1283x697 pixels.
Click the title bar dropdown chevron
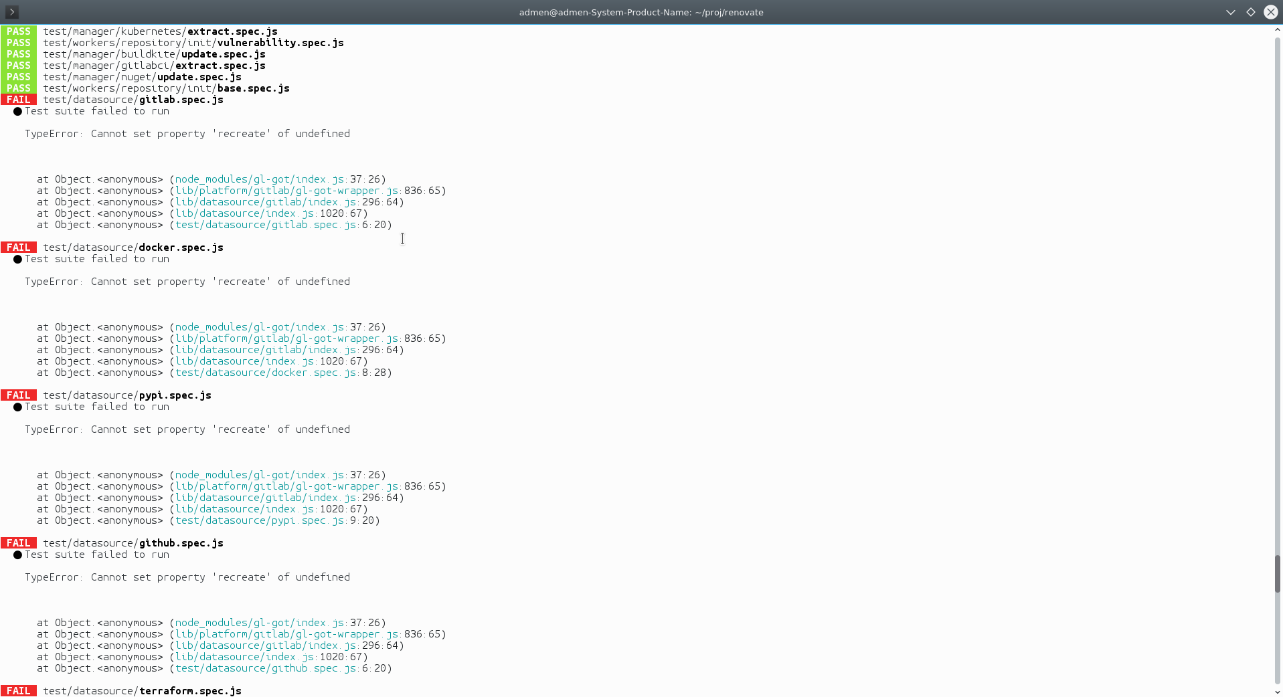(x=1230, y=12)
